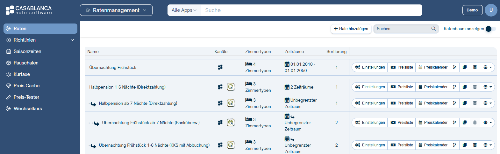
Task: Click rate name Halbpension 1-6 Nächte (Direktzahlung)
Action: pos(127,87)
